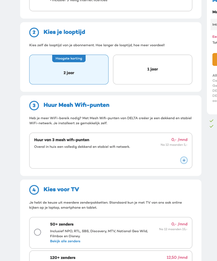Click the Hoogste korting badge
The image size is (217, 261).
[69, 58]
